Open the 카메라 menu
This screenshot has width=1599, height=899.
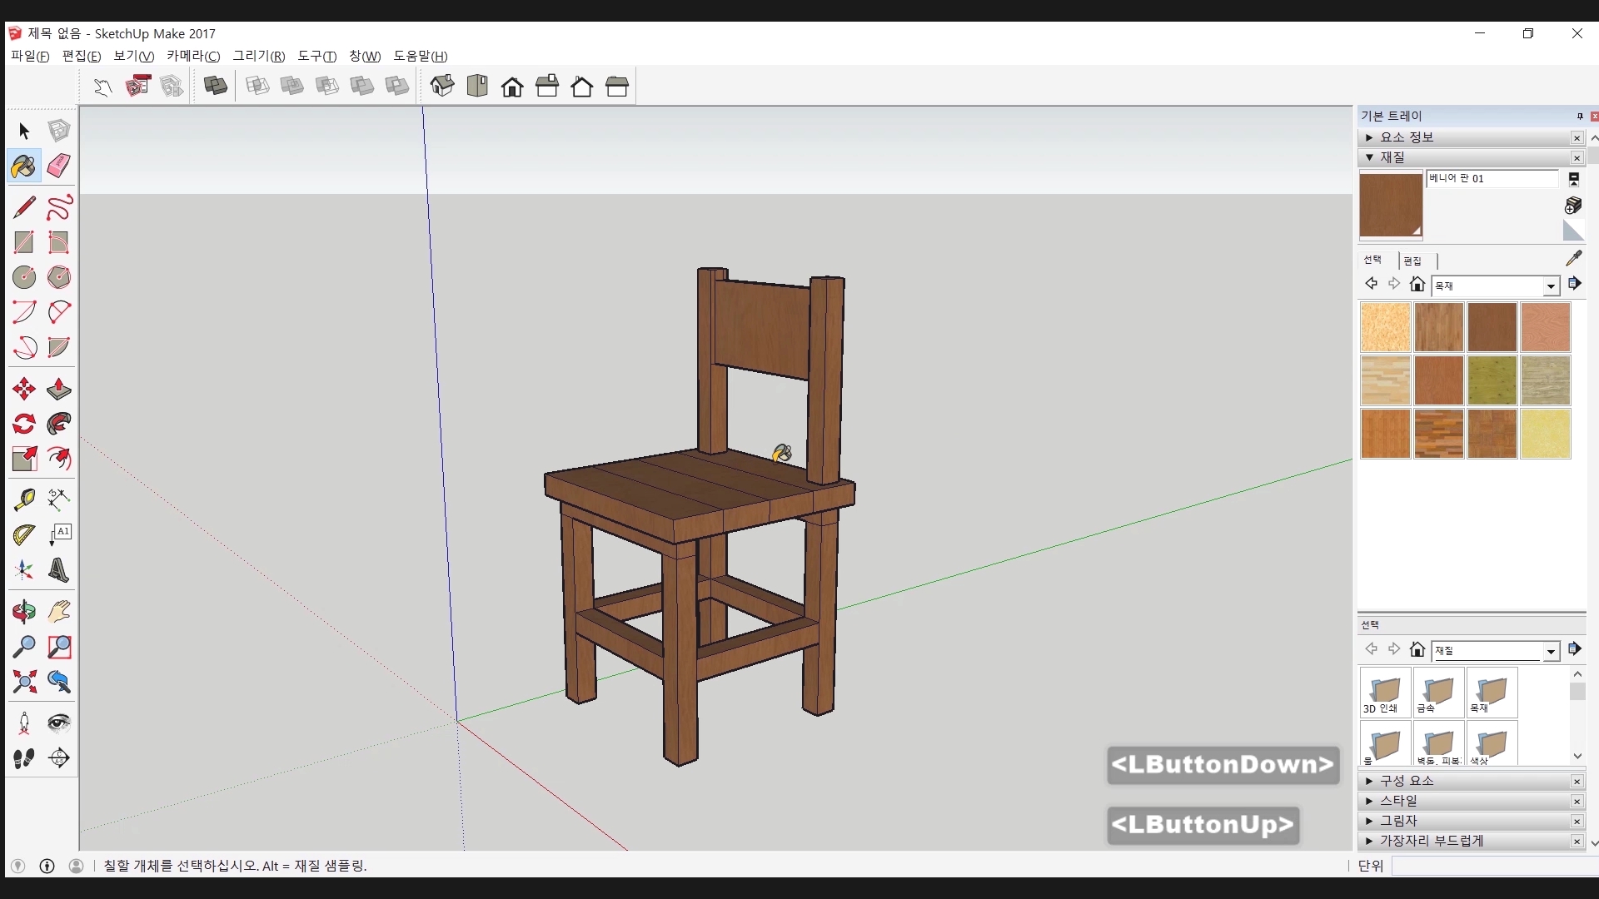(x=192, y=56)
